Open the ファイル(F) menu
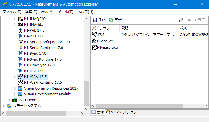Image resolution: width=209 pixels, height=122 pixels. [x=12, y=12]
